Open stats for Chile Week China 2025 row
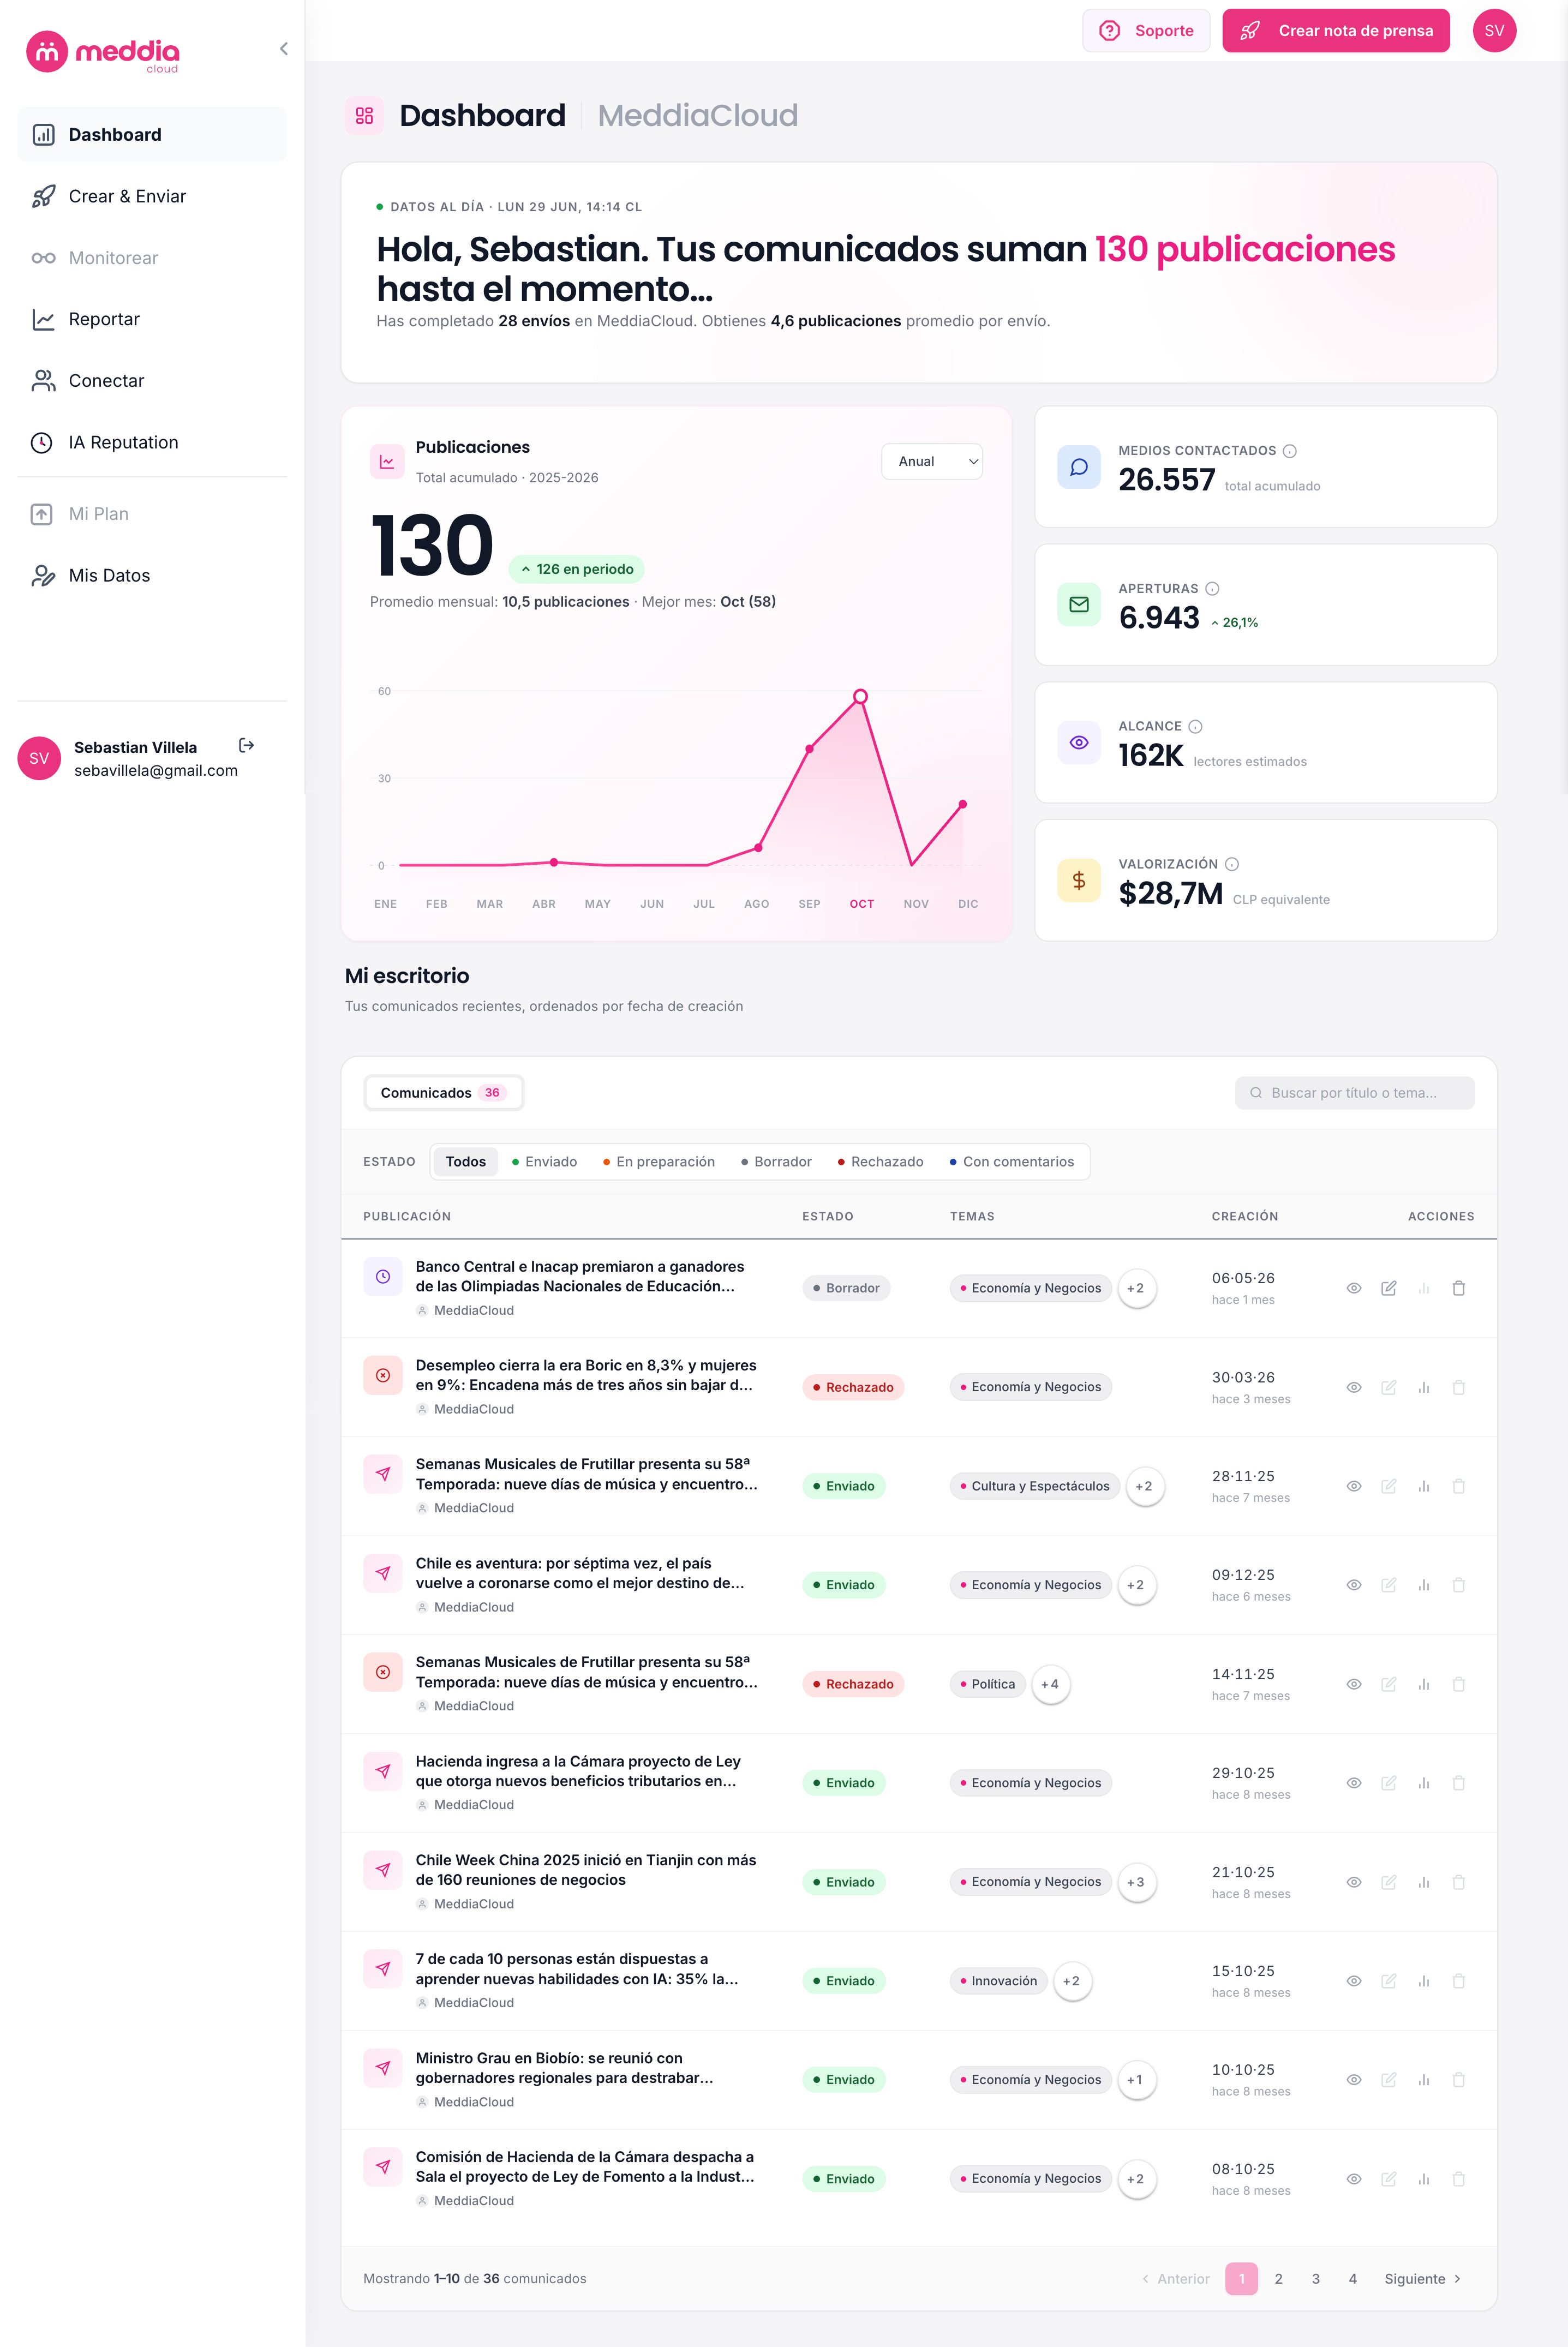The width and height of the screenshot is (1568, 2347). (1423, 1882)
